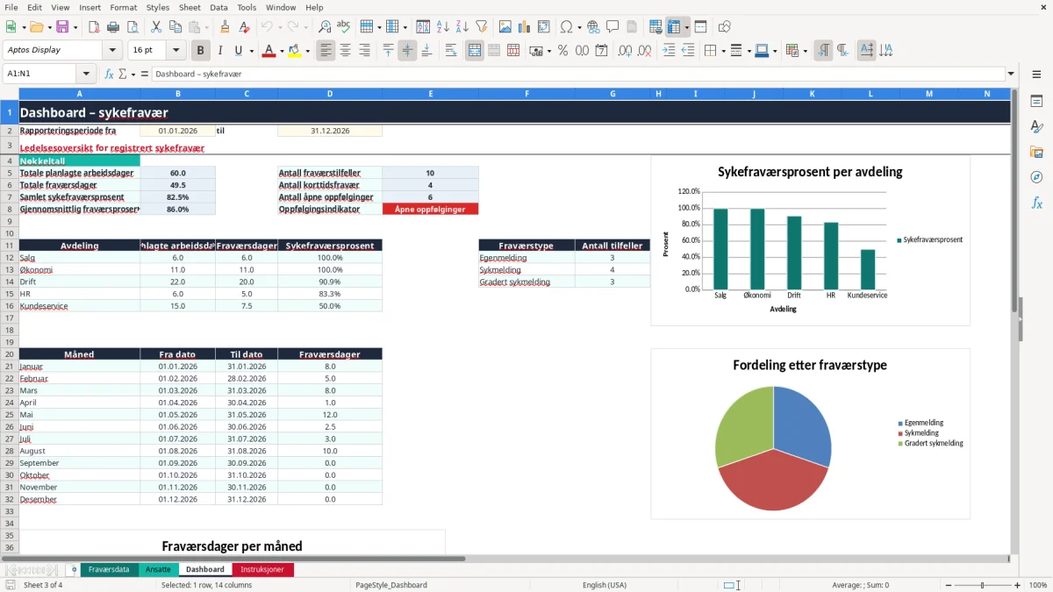Open the font name dropdown
1053x592 pixels.
point(111,51)
